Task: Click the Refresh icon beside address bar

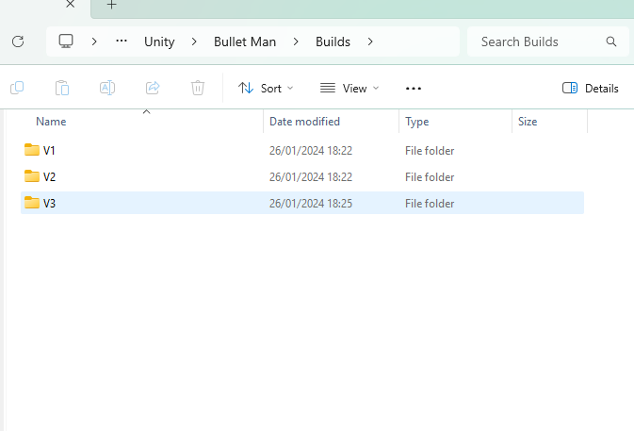Action: pos(17,41)
